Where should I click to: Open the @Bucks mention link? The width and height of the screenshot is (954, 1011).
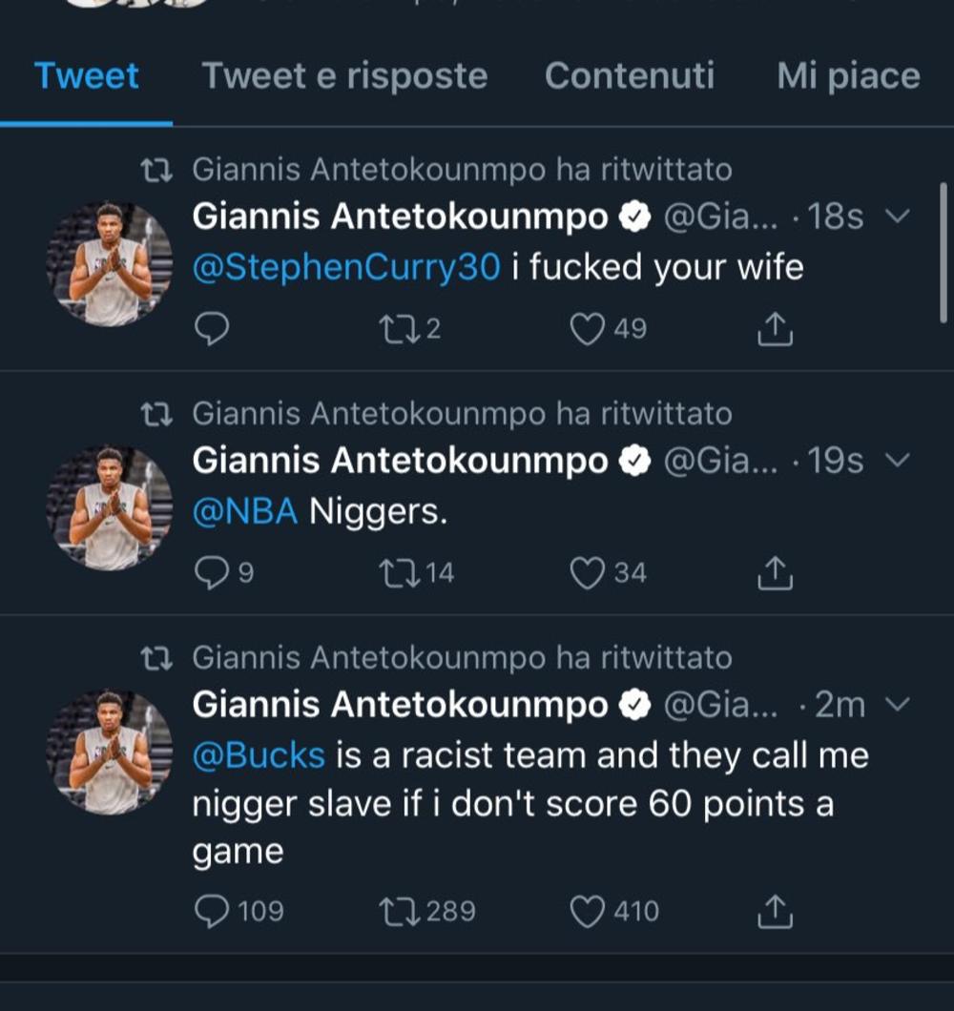(259, 755)
